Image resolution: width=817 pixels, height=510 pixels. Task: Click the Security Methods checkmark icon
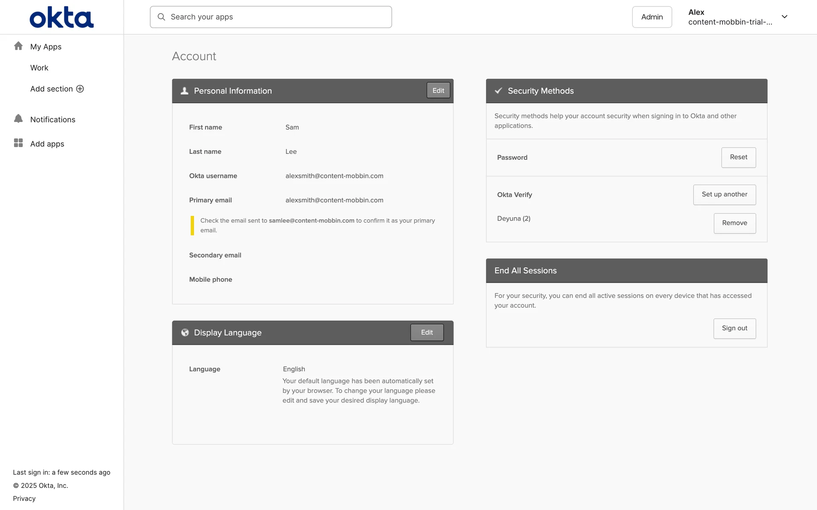[498, 91]
